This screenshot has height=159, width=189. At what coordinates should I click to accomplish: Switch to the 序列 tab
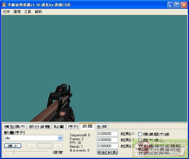click(73, 127)
